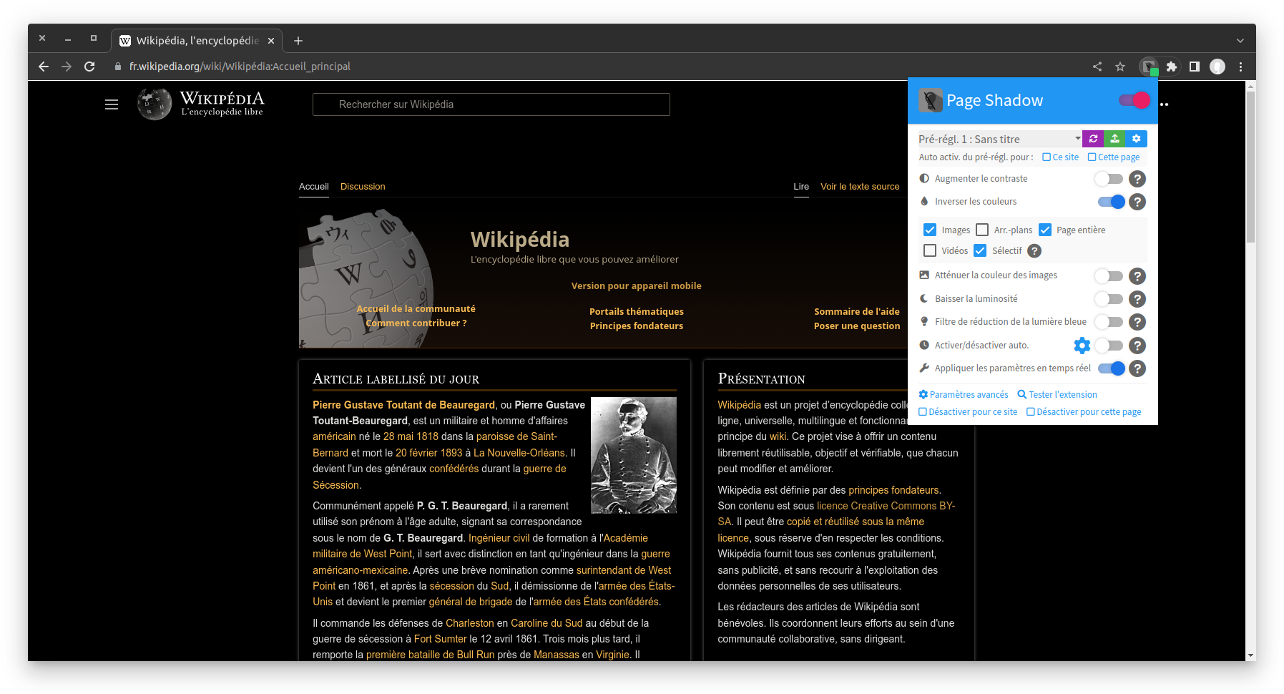Open auto enable/disable gear settings

pos(1082,346)
